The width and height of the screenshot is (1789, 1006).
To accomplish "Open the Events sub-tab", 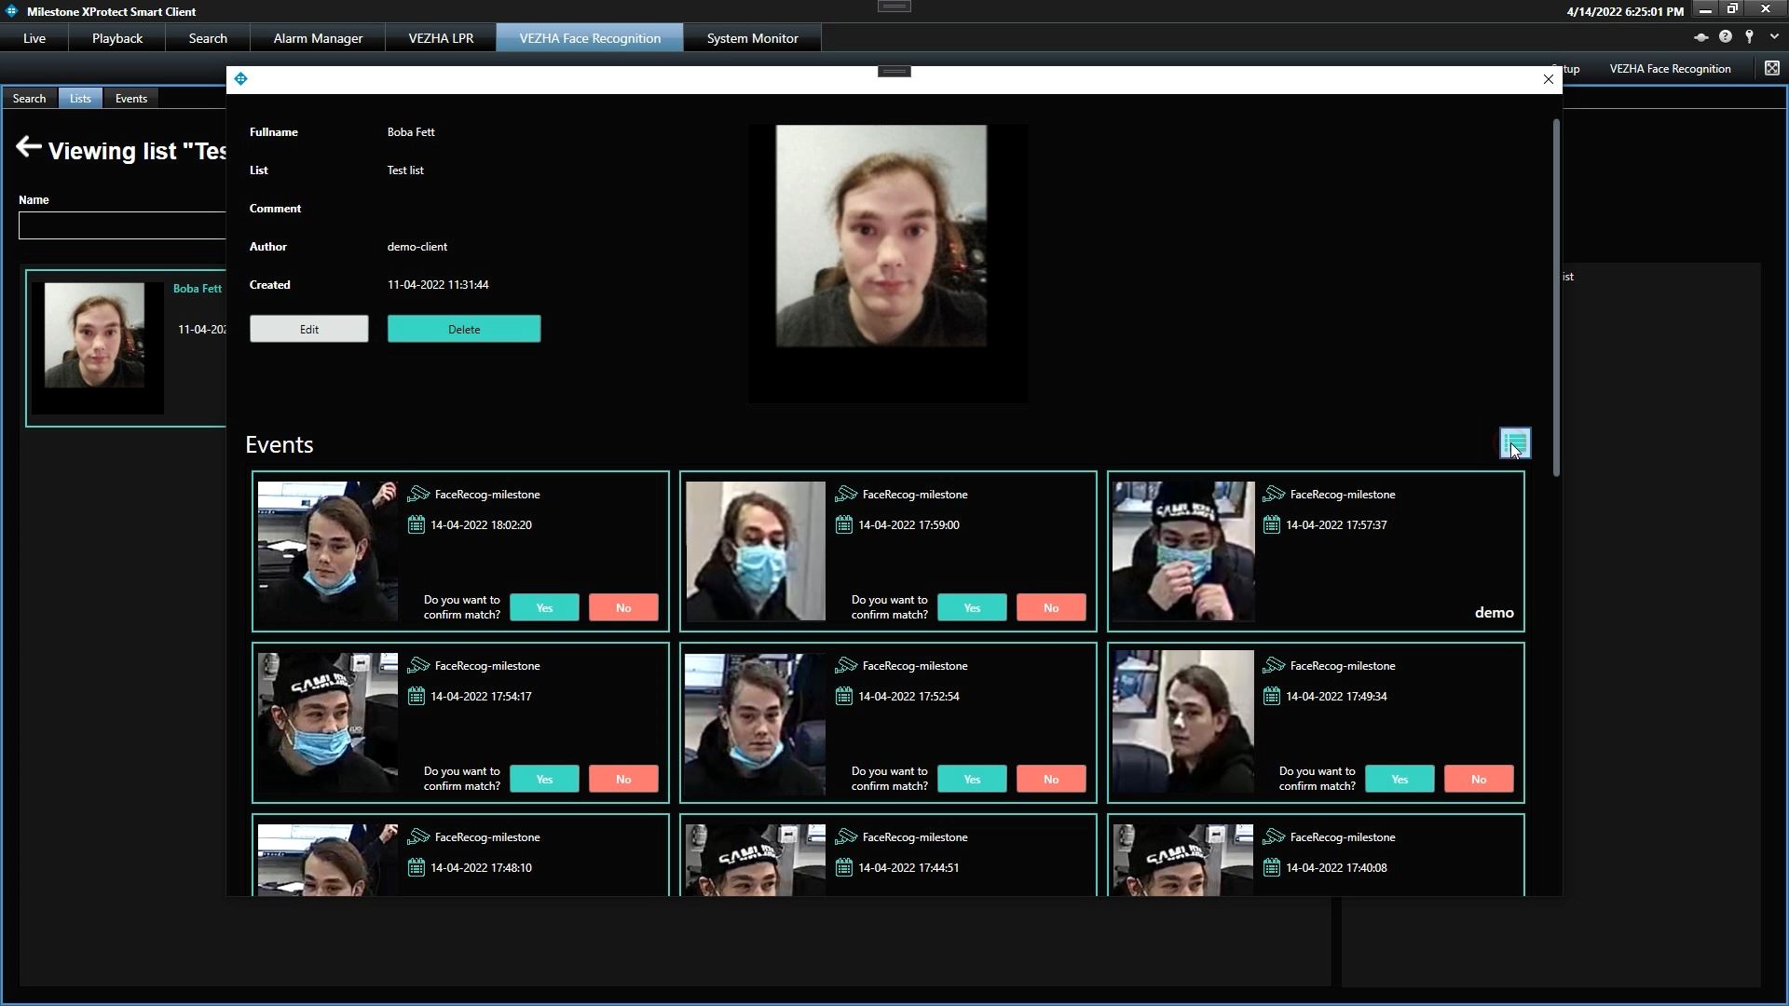I will [x=131, y=98].
